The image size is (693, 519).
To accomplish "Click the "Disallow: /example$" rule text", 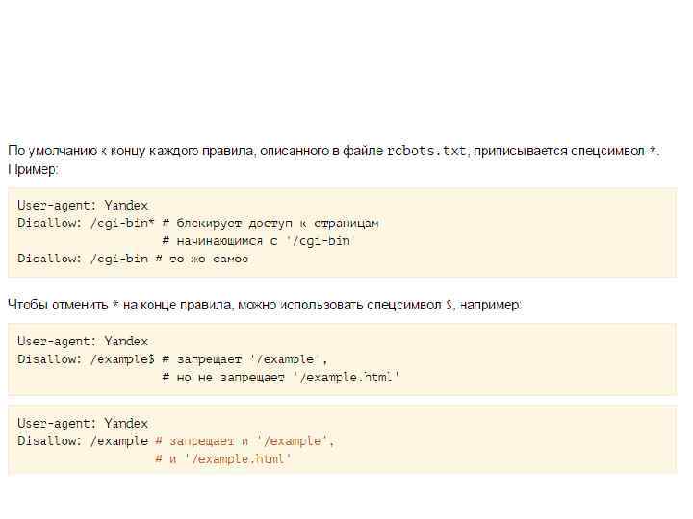I will (86, 359).
